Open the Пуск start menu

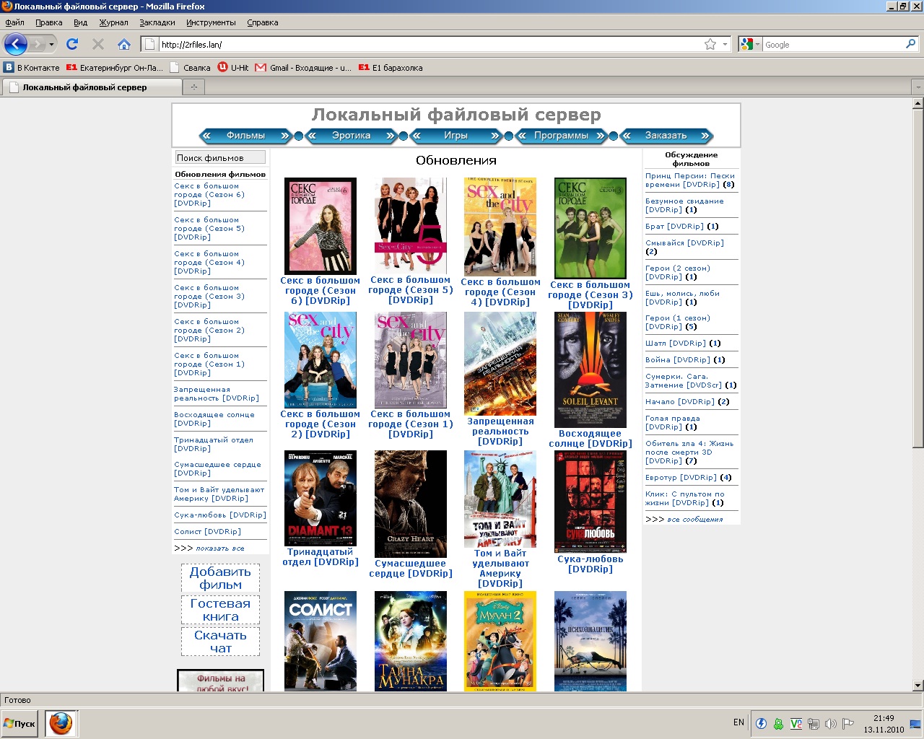[20, 723]
